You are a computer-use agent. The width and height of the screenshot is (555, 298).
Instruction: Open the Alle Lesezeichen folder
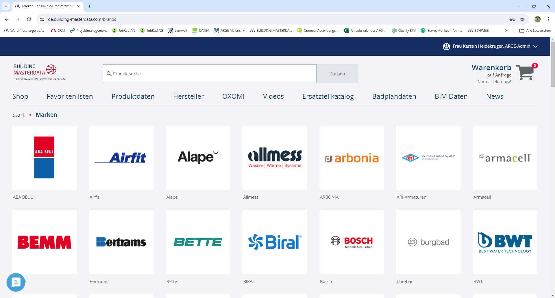tap(535, 31)
